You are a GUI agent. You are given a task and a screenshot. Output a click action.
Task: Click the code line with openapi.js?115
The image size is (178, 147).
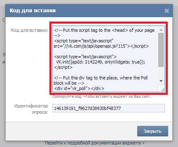(101, 46)
